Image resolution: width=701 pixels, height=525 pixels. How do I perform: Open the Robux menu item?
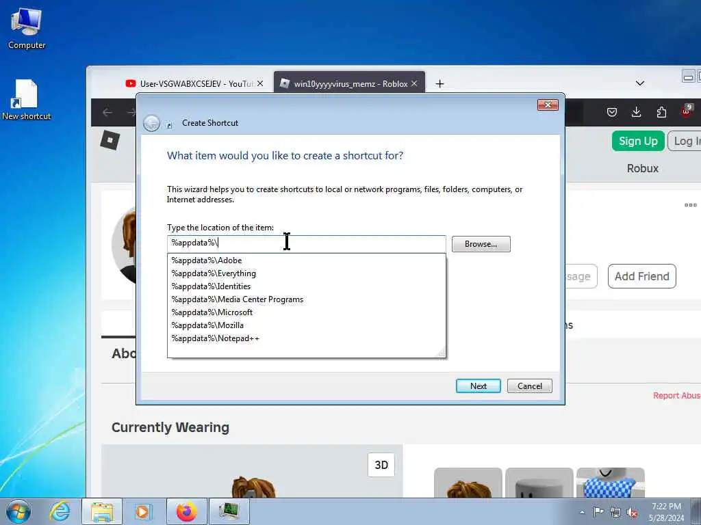642,168
